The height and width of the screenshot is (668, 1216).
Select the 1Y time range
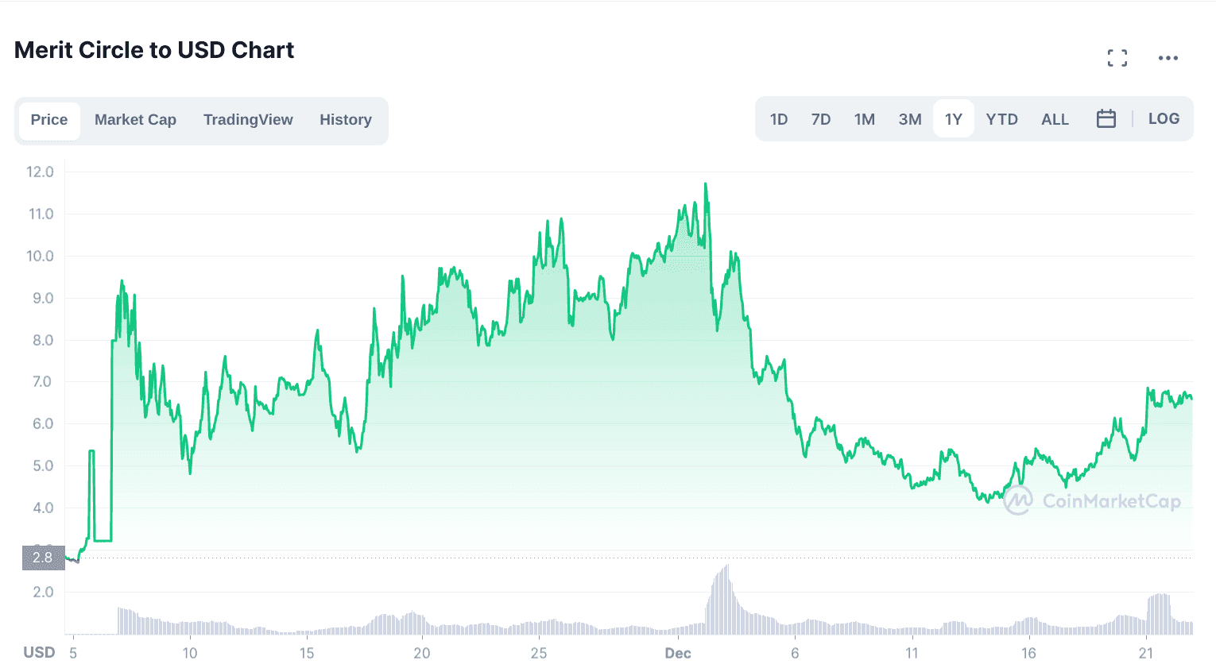[x=954, y=119]
